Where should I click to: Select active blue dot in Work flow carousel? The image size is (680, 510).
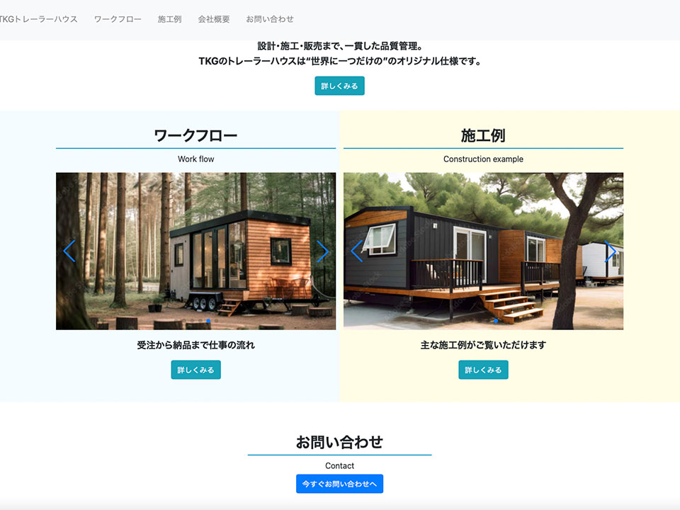[x=208, y=321]
